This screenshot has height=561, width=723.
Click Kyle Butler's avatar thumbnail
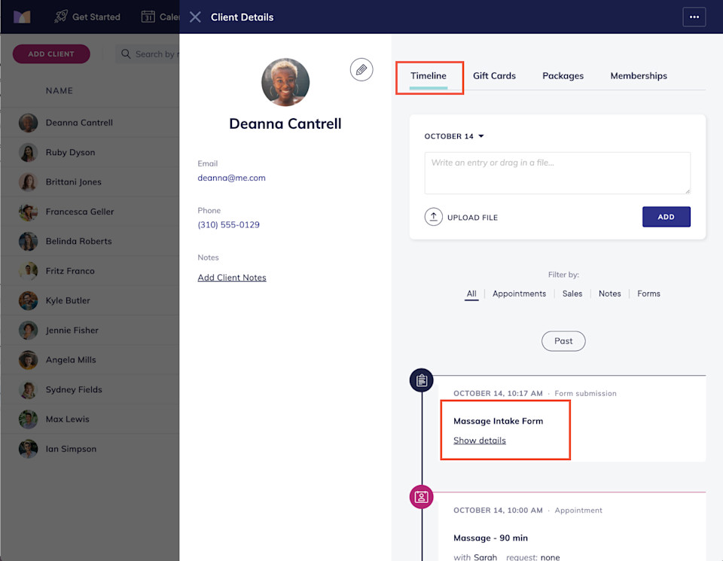coord(28,300)
